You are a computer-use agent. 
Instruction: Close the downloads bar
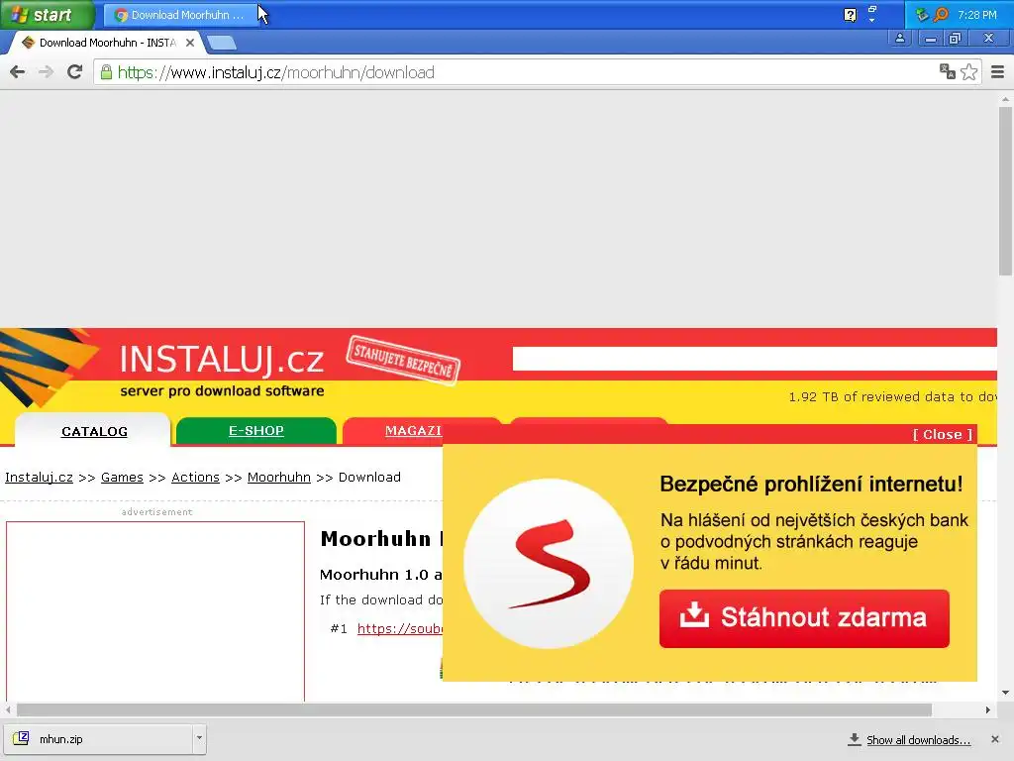[x=995, y=739]
